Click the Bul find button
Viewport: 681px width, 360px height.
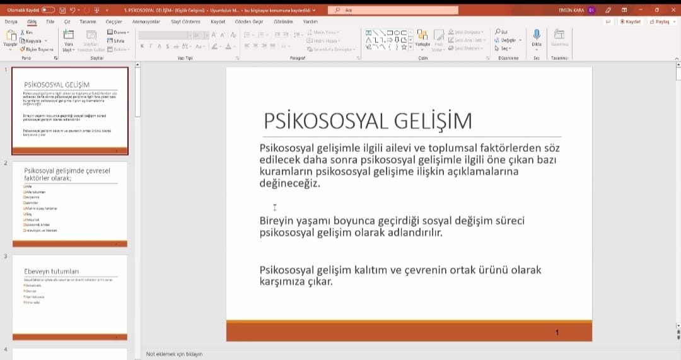[x=501, y=32]
